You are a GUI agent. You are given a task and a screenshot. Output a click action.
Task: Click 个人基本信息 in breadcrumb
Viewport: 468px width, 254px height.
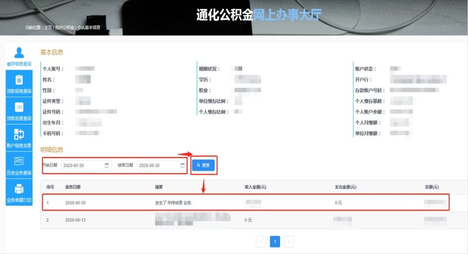point(89,27)
